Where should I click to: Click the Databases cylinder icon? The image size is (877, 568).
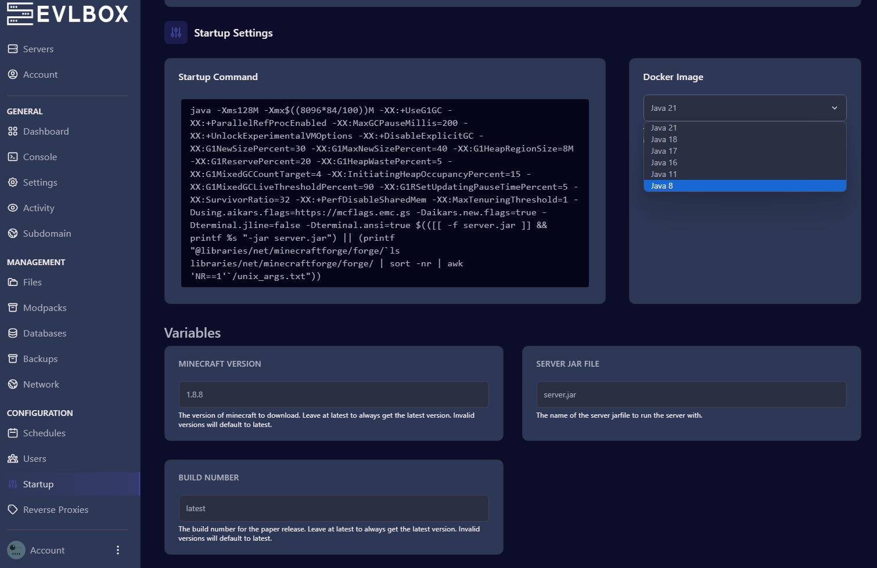point(13,333)
